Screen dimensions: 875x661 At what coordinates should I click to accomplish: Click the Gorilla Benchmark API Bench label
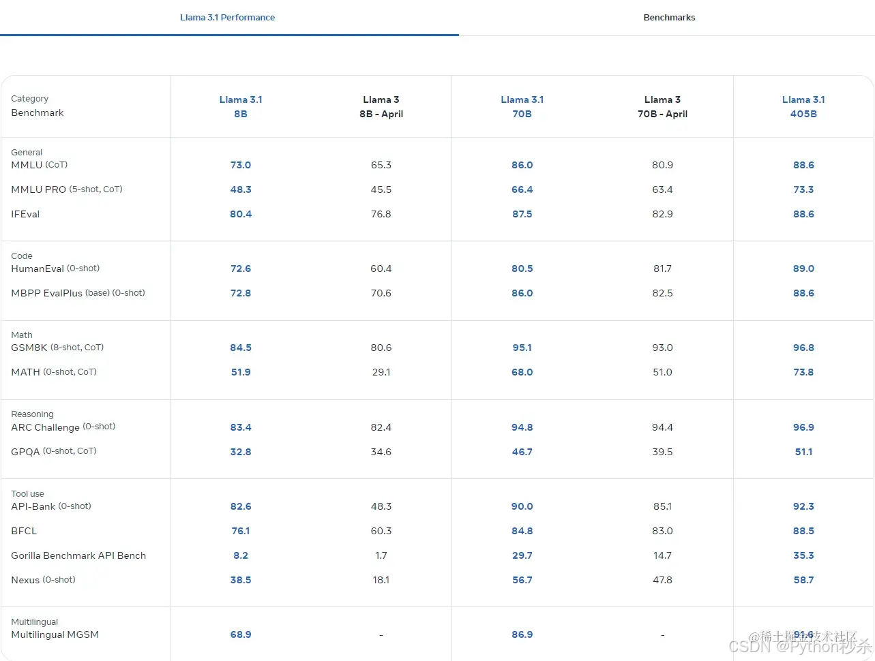(x=78, y=555)
